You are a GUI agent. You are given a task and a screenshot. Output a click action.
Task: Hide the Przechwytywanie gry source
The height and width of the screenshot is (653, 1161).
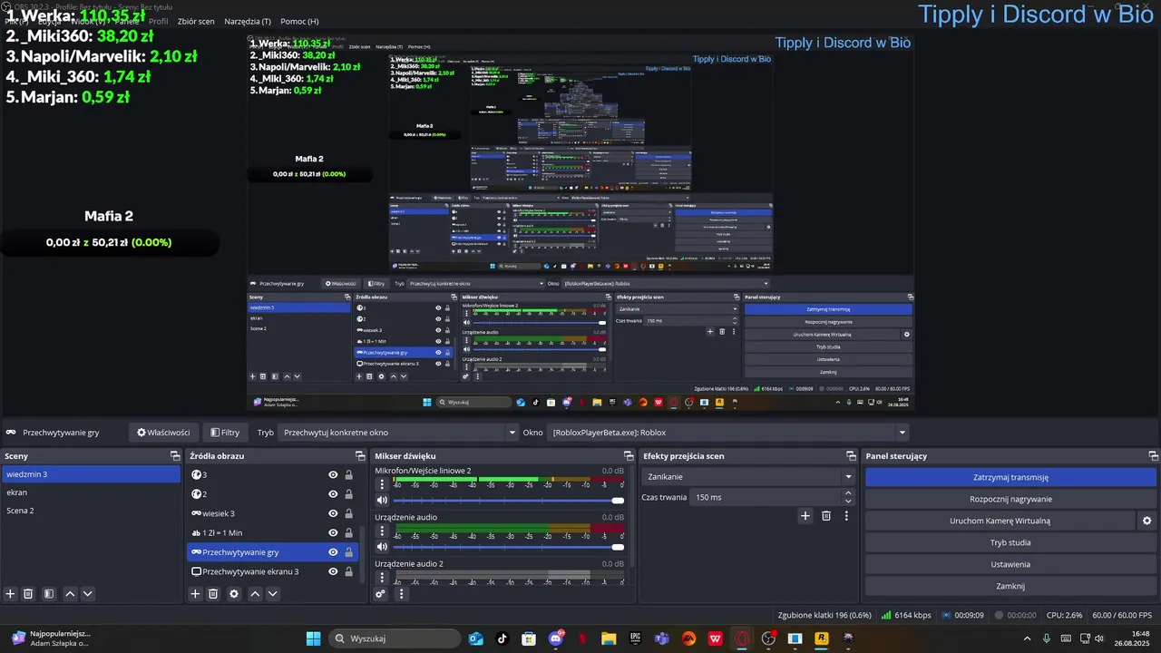(333, 552)
